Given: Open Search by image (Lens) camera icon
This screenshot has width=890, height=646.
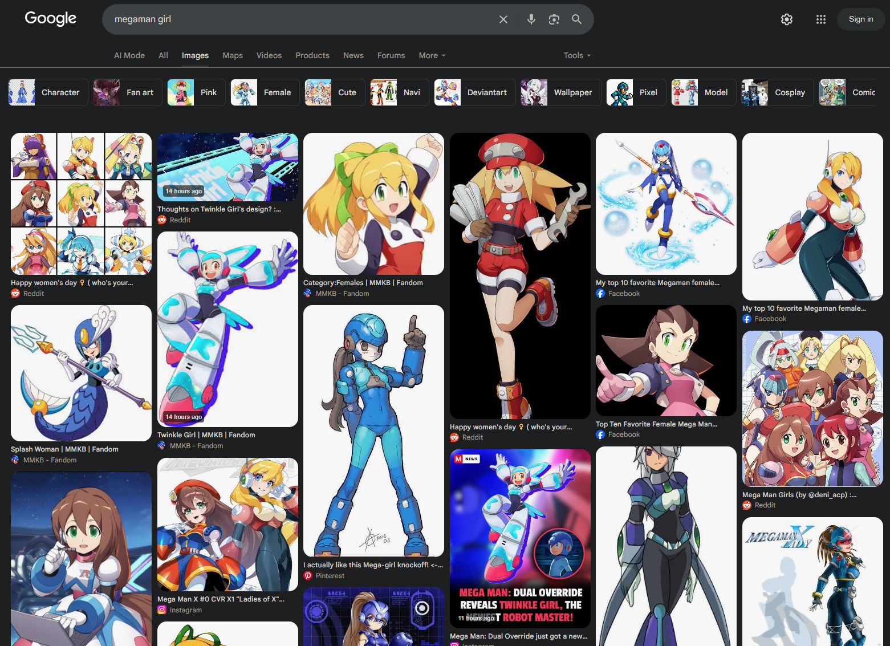Looking at the screenshot, I should [x=554, y=19].
